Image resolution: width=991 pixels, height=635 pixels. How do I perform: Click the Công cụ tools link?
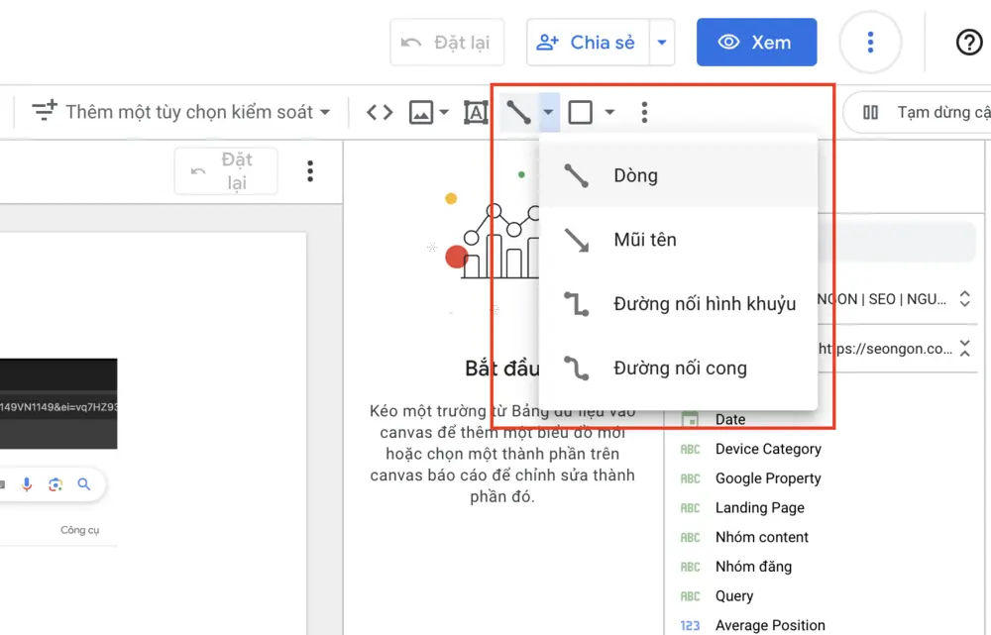(x=79, y=529)
